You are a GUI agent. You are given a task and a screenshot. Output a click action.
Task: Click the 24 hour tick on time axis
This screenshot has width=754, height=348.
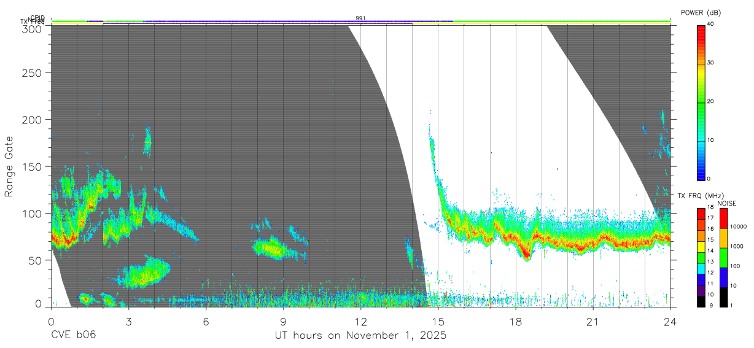[670, 322]
